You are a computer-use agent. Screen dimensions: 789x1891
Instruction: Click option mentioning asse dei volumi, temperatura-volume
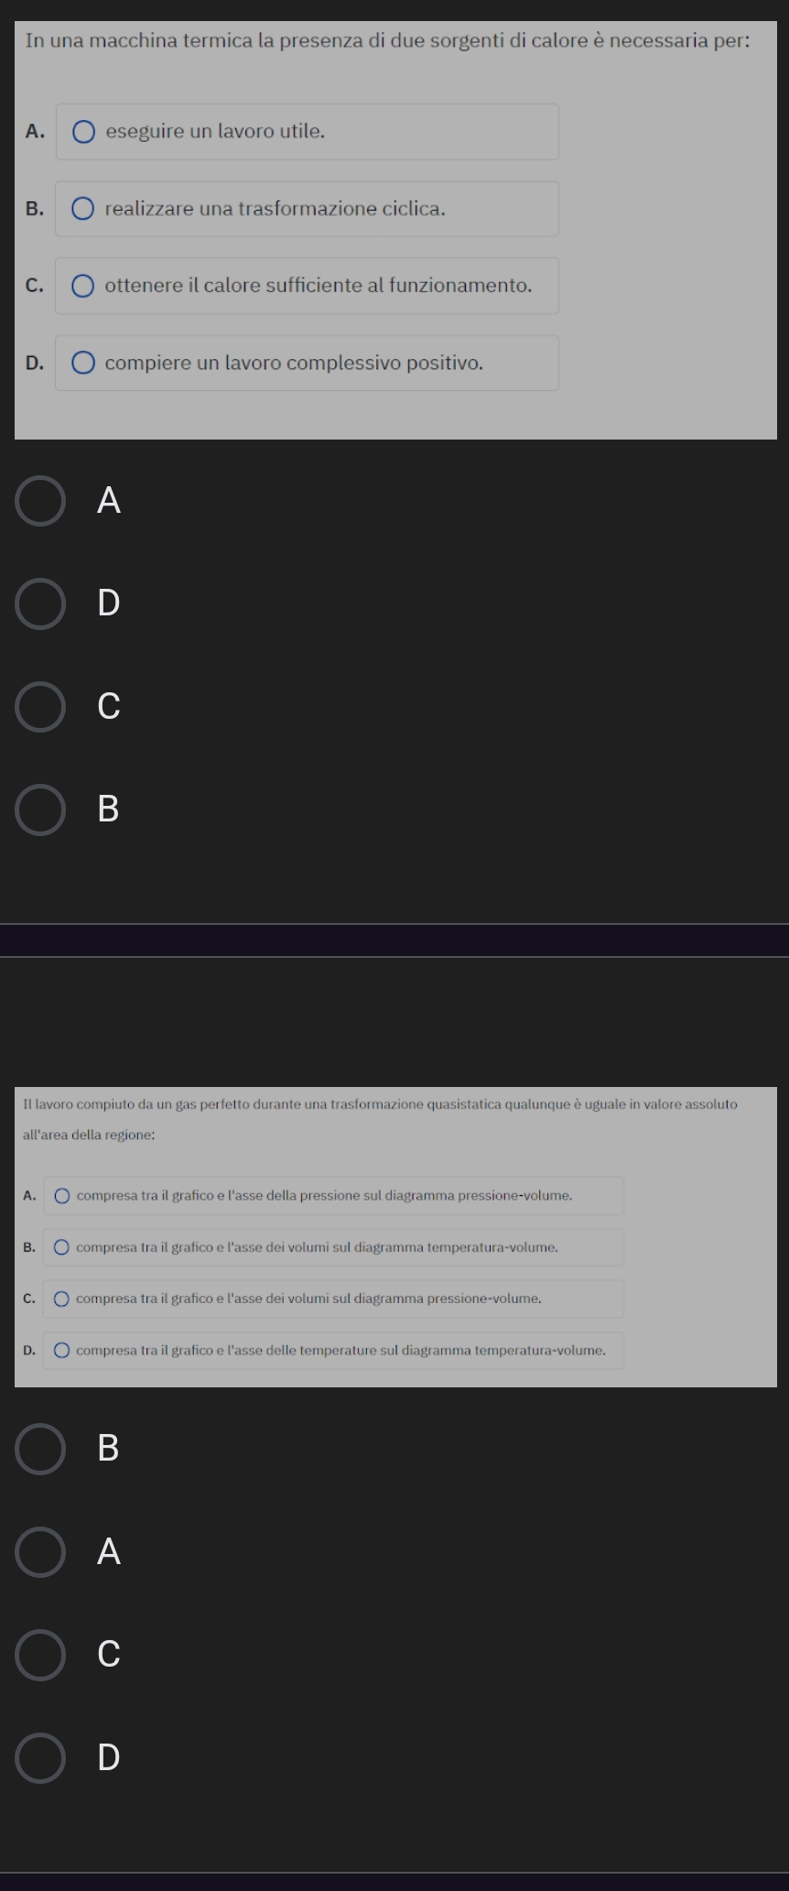tap(334, 1247)
